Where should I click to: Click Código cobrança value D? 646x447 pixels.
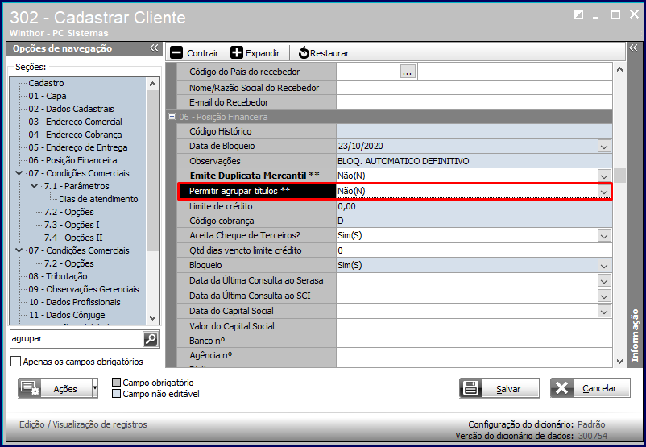coord(474,221)
